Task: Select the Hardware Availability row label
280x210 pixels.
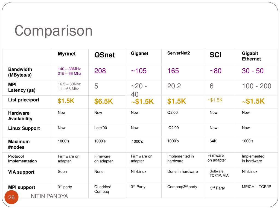Action: [x=20, y=116]
